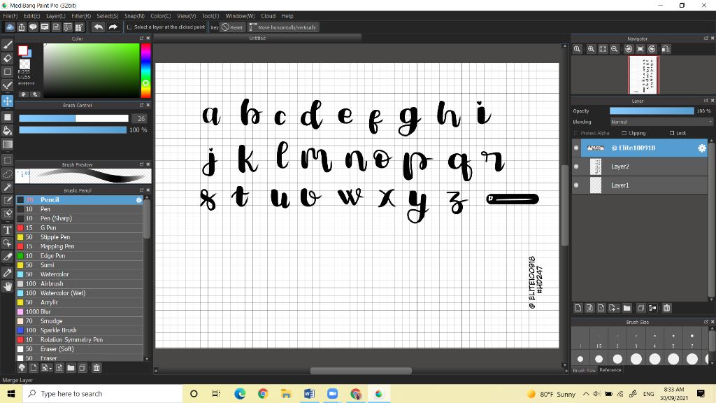This screenshot has height=403, width=716.
Task: Click the new layer icon in Layer panel
Action: 578,308
